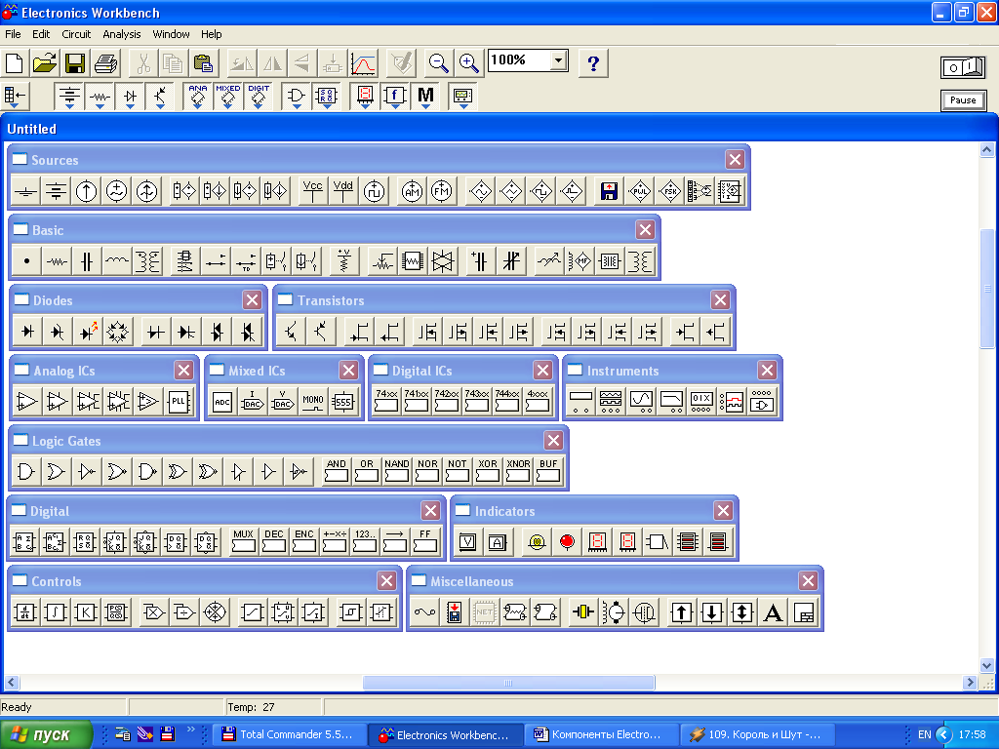Open help with the question mark icon

(x=593, y=63)
